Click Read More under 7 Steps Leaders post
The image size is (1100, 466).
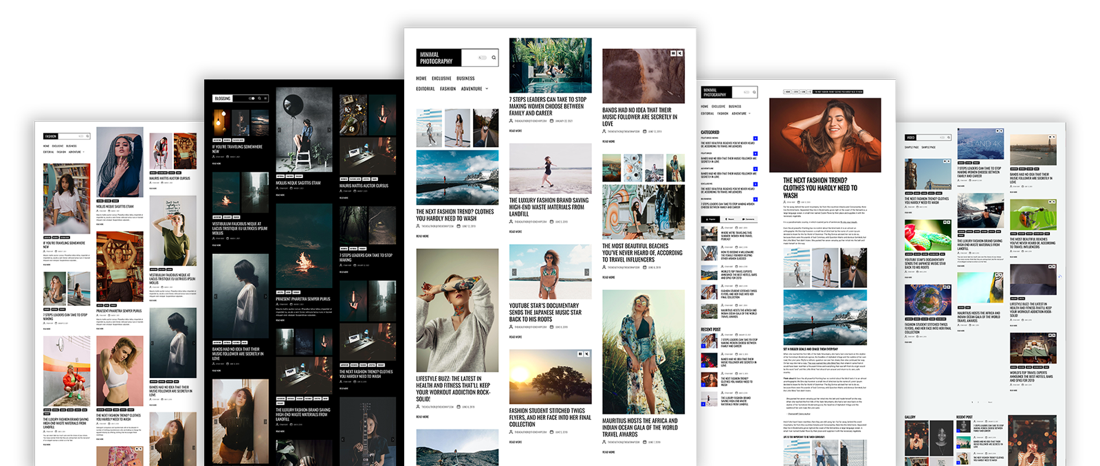click(x=515, y=131)
